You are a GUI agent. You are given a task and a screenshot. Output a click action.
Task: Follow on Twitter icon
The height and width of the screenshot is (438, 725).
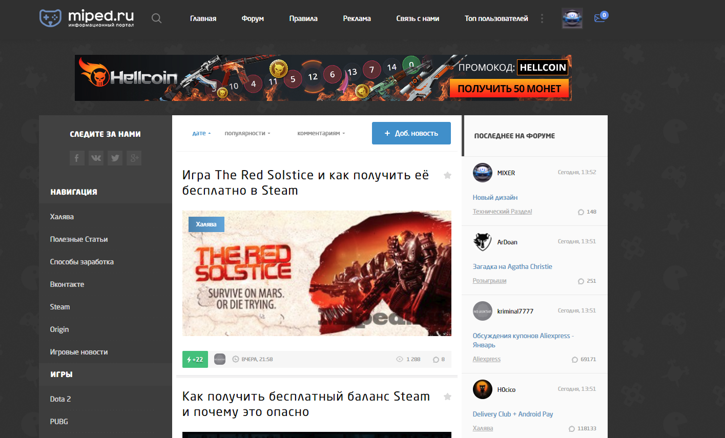click(x=115, y=158)
